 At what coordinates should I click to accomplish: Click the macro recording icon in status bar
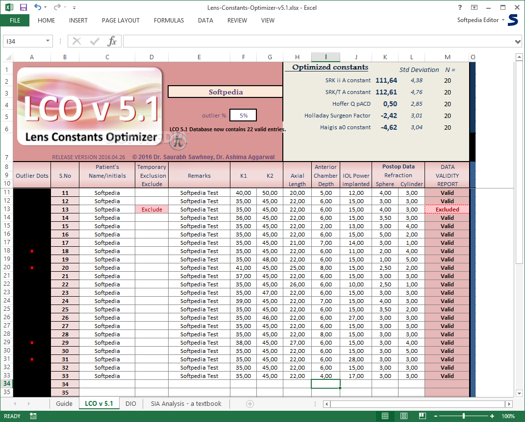click(x=33, y=416)
